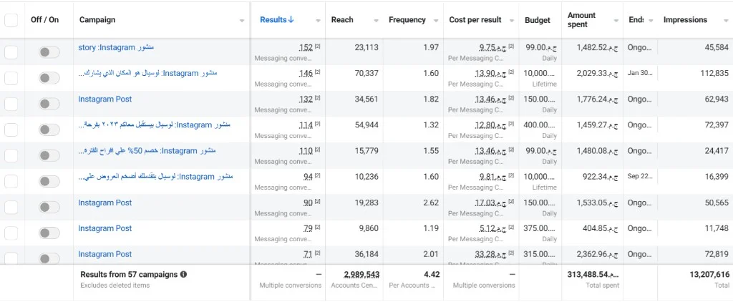Open the story: Instagram campaign link
Viewport: 733px width, 302px height.
[x=116, y=47]
